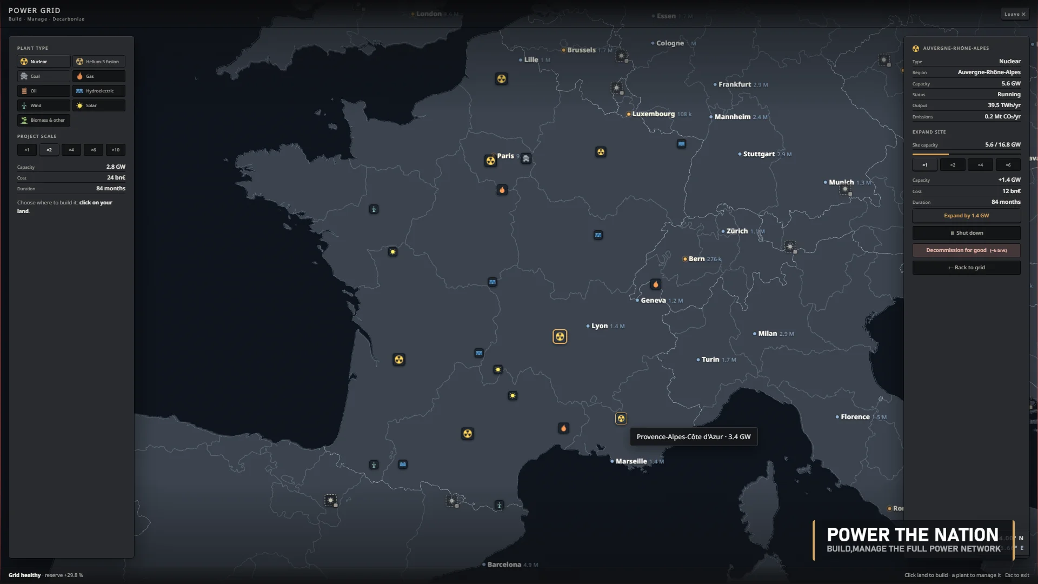This screenshot has height=584, width=1038.
Task: Choose the Gas plant type
Action: 99,76
